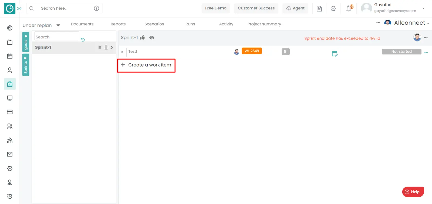Click the refresh icon beside sprint search
Screen dimensions: 432x204
[83, 40]
